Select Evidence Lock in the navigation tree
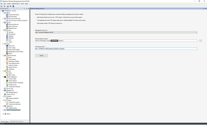Image resolution: width=207 pixels, height=125 pixels. pos(13,84)
